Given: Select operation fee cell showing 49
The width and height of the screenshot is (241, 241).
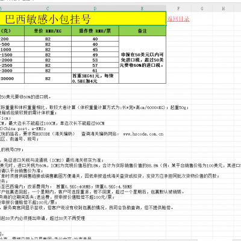Looking at the screenshot, I should [95, 55].
